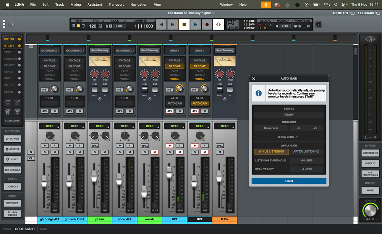The height and width of the screenshot is (234, 382).
Task: Open the Transport menu
Action: [x=116, y=4]
